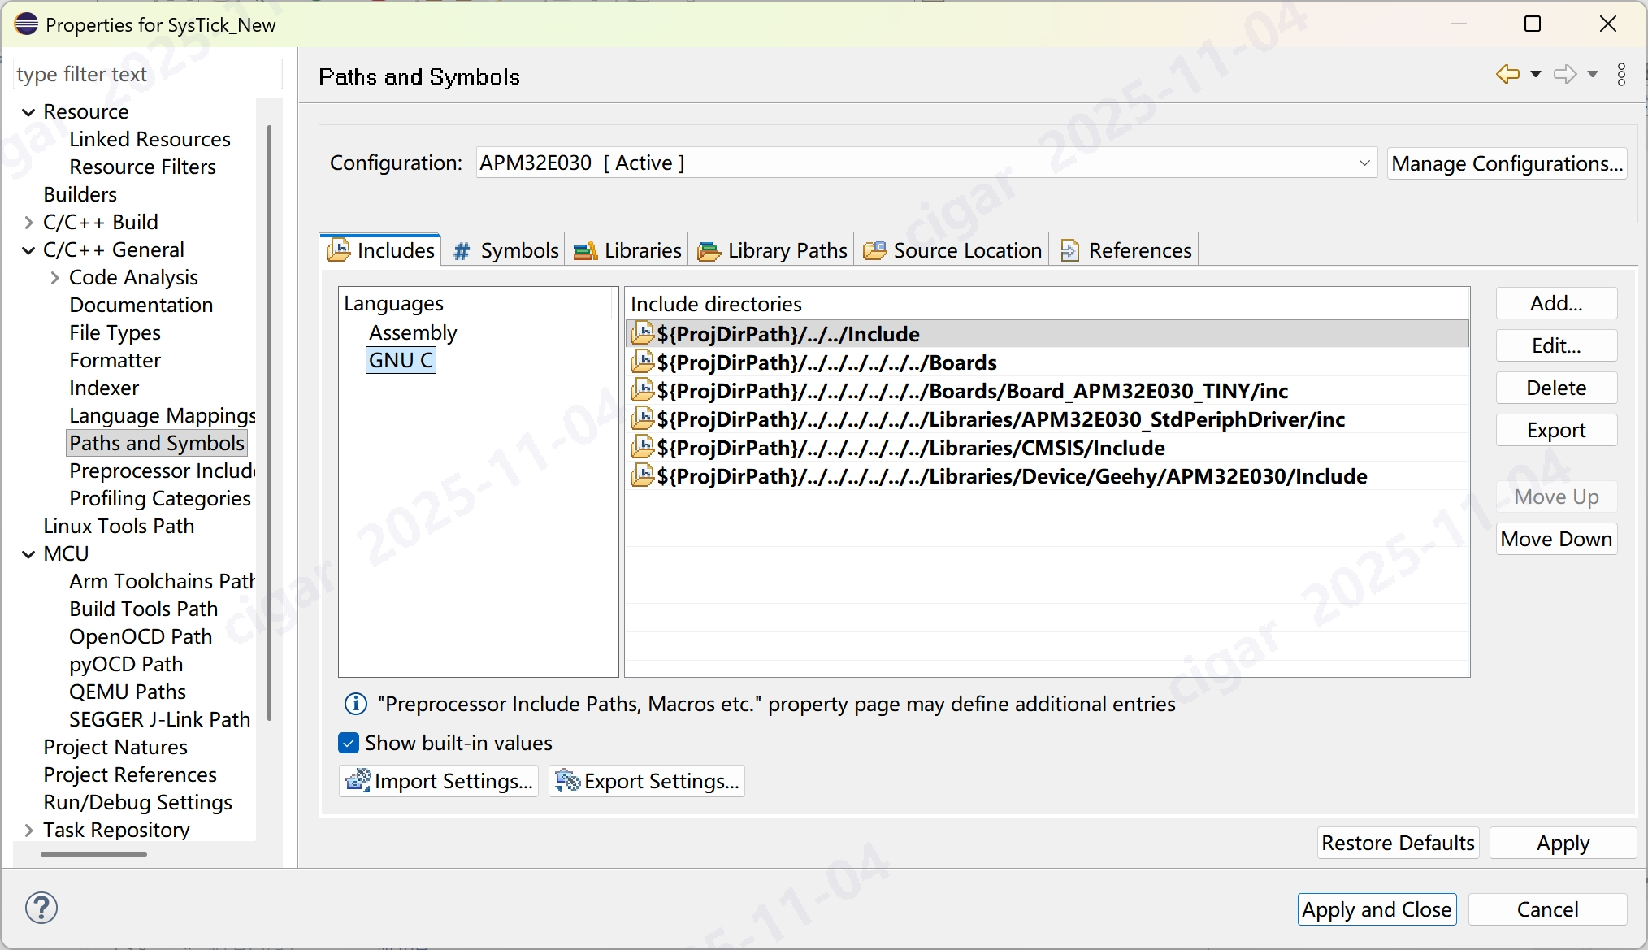Screen dimensions: 1648x950
Task: Open the three-dot view menu icon
Action: 1621,75
